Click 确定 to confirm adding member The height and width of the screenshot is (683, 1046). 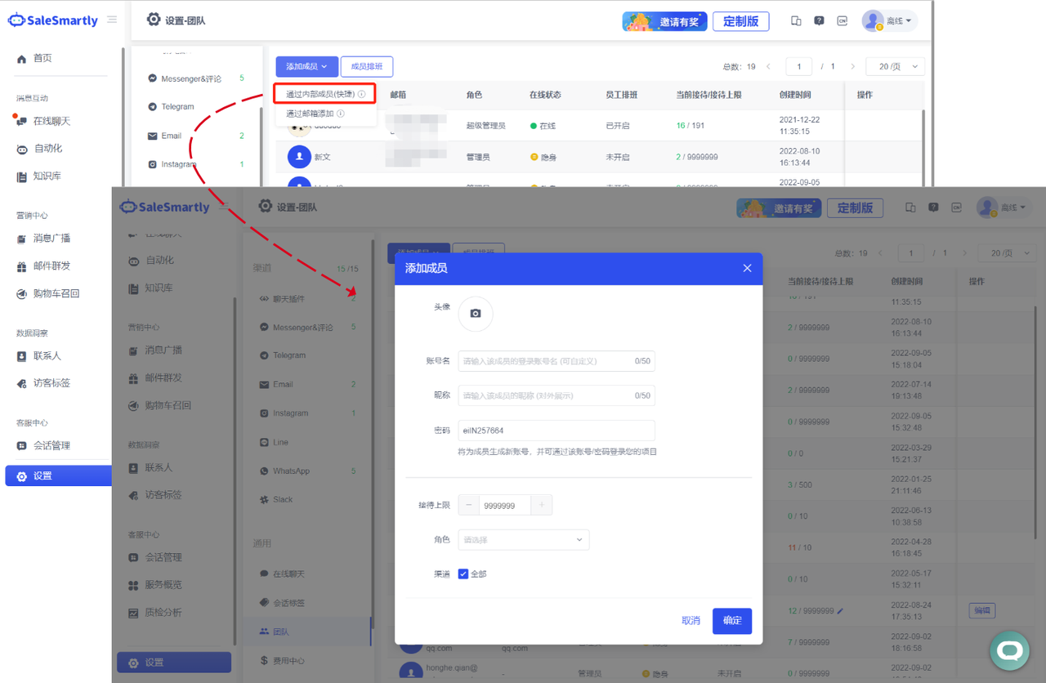732,621
